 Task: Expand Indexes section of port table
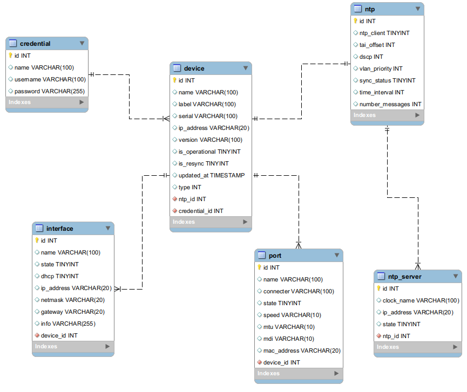[x=336, y=373]
